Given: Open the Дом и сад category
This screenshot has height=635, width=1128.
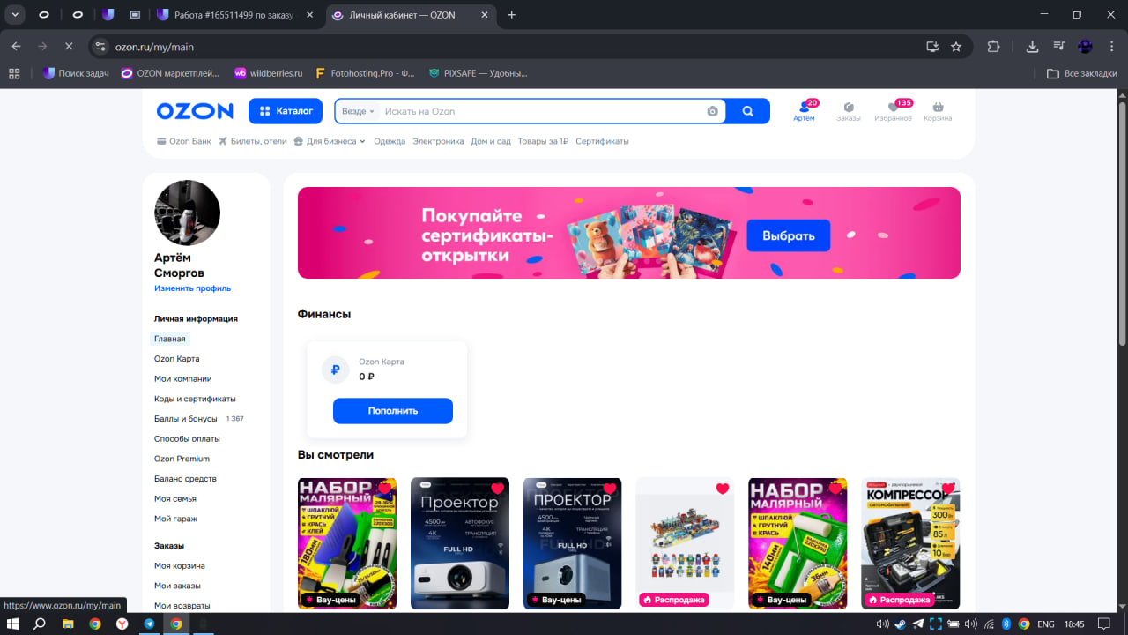Looking at the screenshot, I should (x=491, y=141).
